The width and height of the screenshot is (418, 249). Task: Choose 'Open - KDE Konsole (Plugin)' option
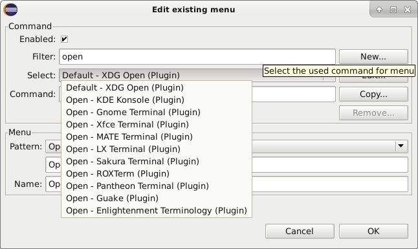click(157, 100)
